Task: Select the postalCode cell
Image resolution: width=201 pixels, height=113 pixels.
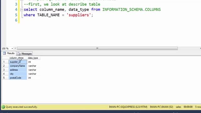Action: click(18, 78)
